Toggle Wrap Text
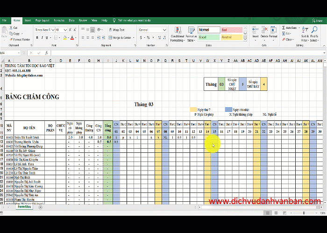Image resolution: width=327 pixels, height=233 pixels. (x=116, y=30)
